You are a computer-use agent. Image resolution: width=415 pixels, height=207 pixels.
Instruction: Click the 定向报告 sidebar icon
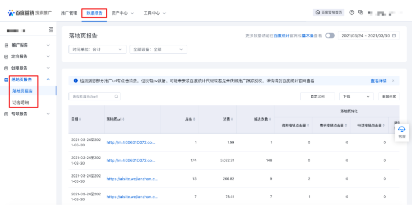click(7, 57)
